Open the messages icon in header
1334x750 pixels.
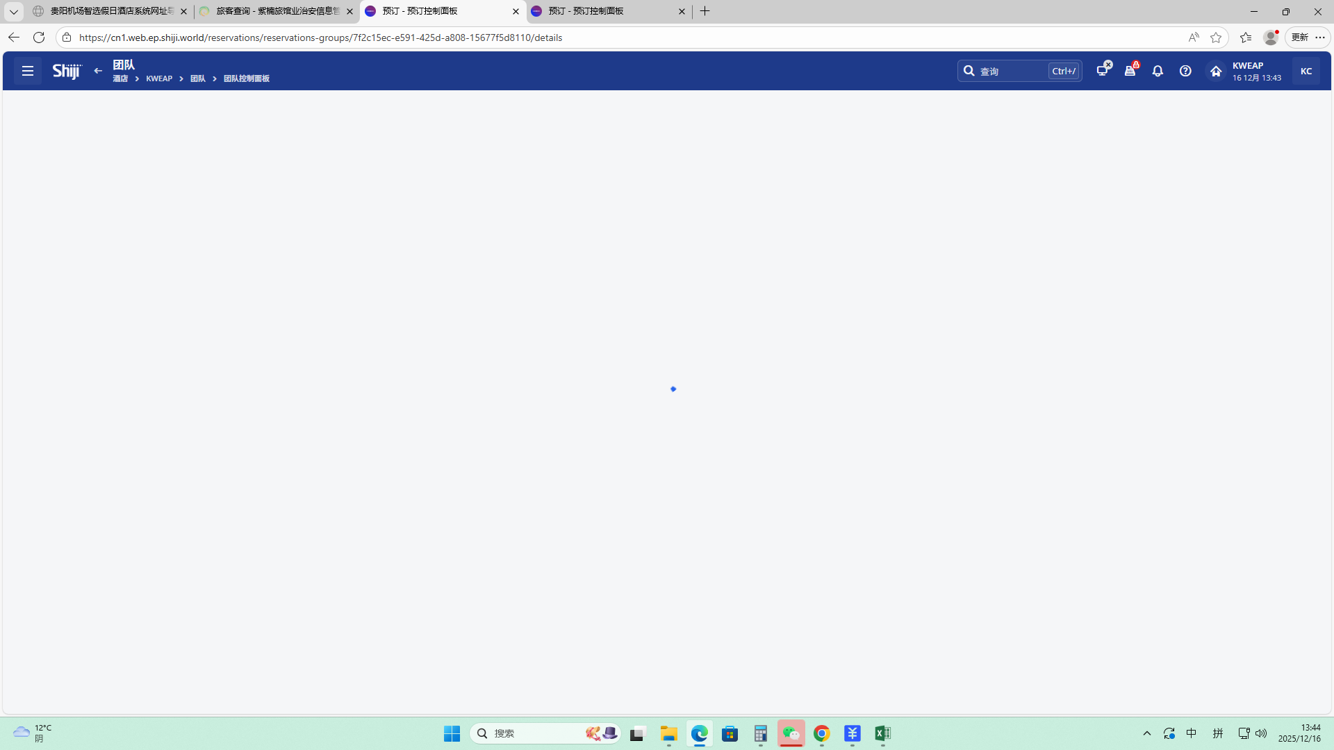(x=1103, y=71)
